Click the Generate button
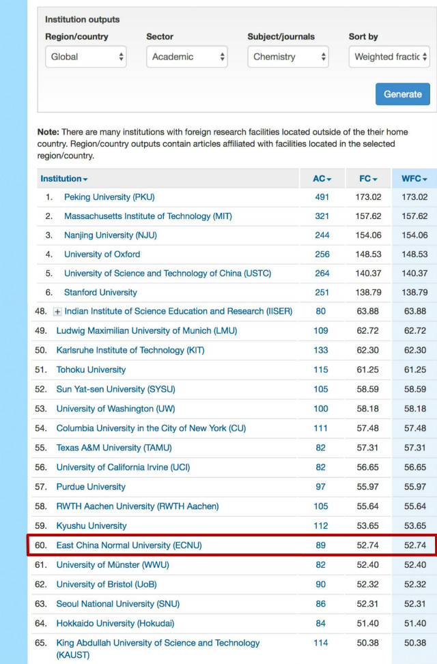Image resolution: width=437 pixels, height=664 pixels. 402,94
